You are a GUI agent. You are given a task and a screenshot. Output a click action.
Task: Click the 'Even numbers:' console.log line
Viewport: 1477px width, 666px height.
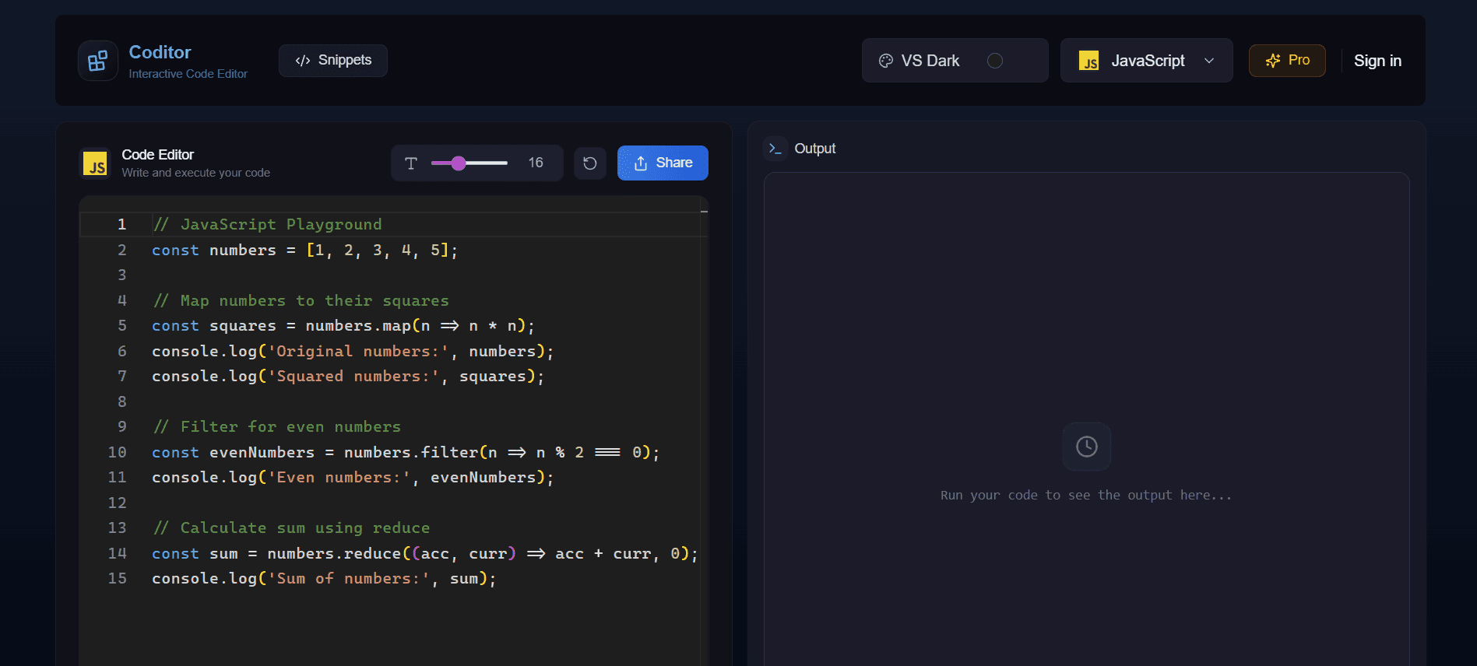353,478
